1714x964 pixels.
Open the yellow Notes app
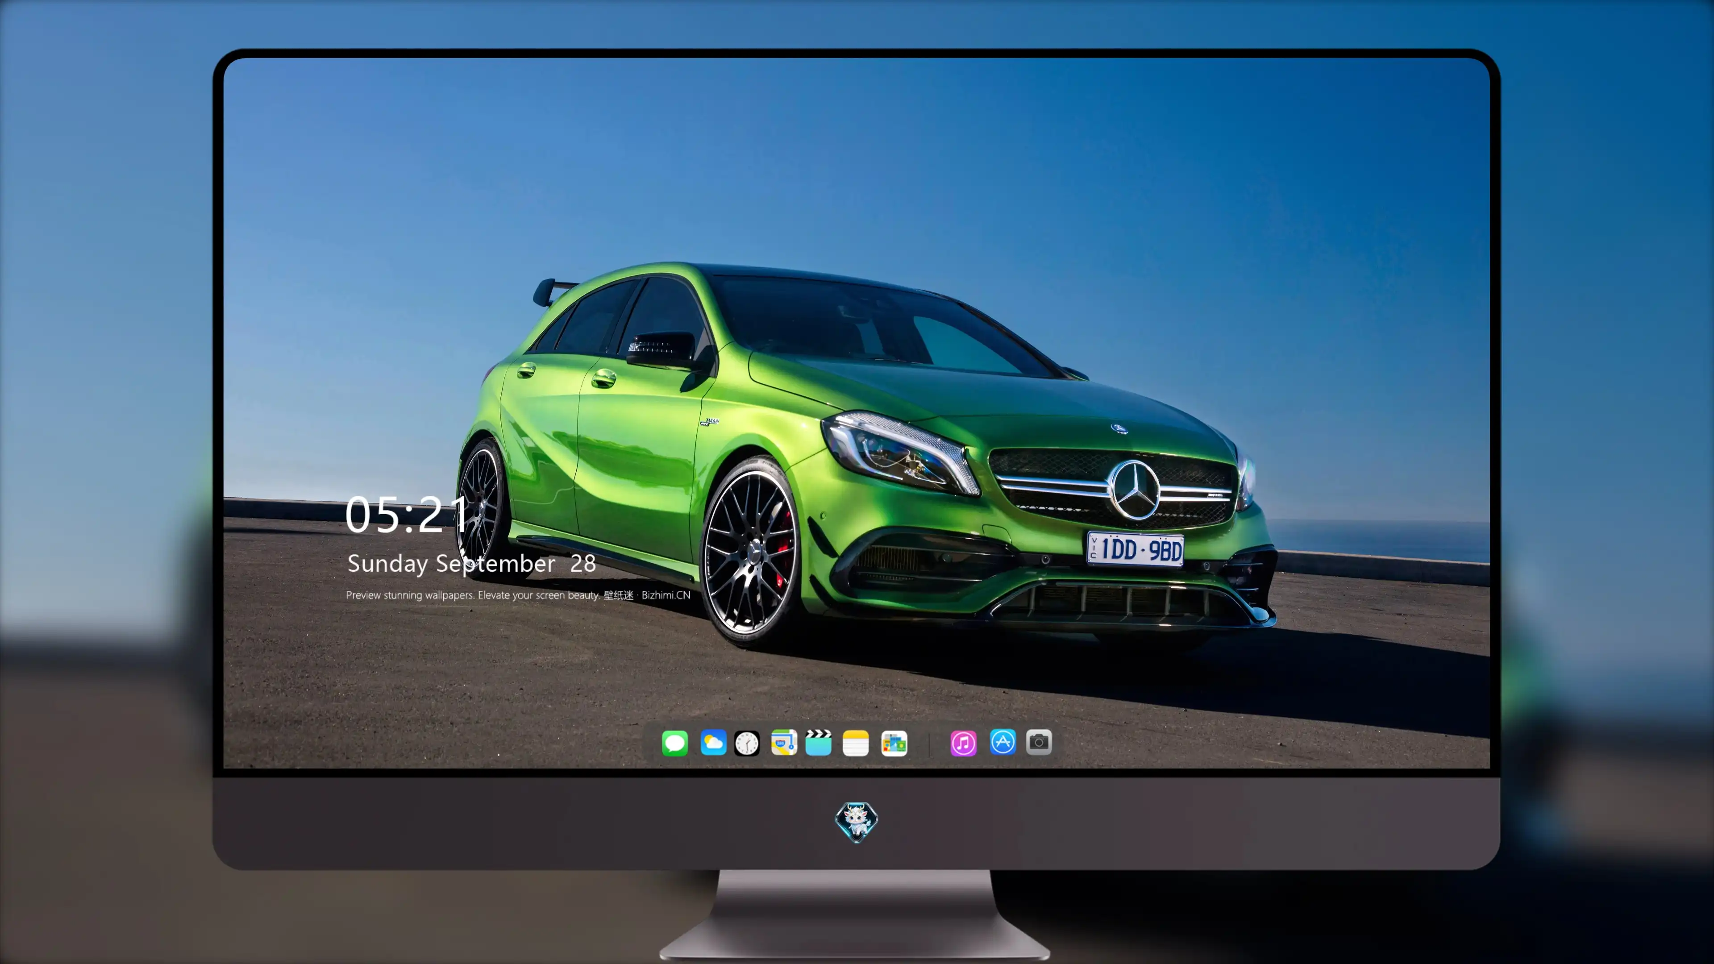click(856, 743)
